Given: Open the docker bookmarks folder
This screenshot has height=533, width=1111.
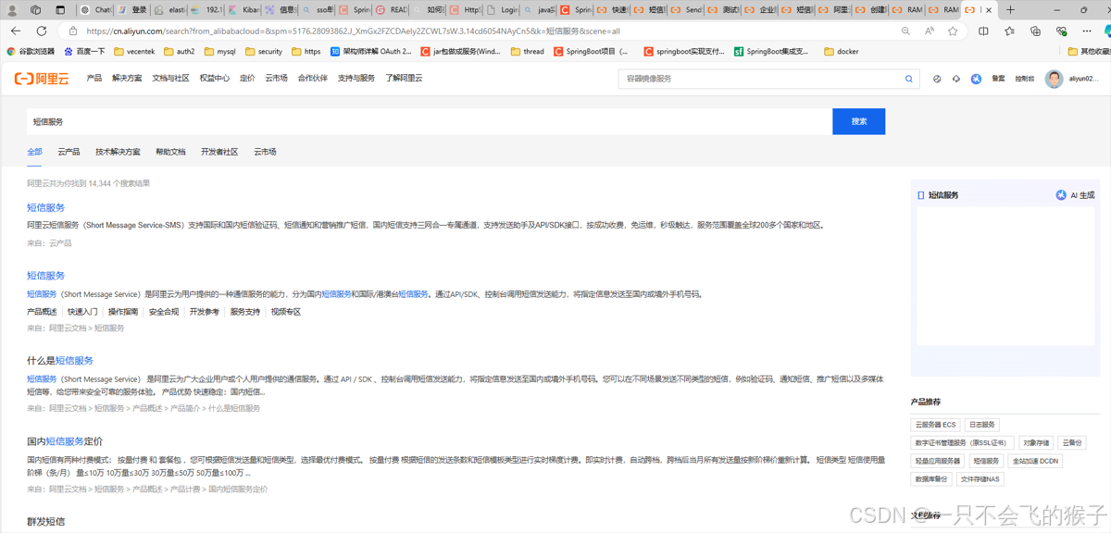Looking at the screenshot, I should [842, 52].
